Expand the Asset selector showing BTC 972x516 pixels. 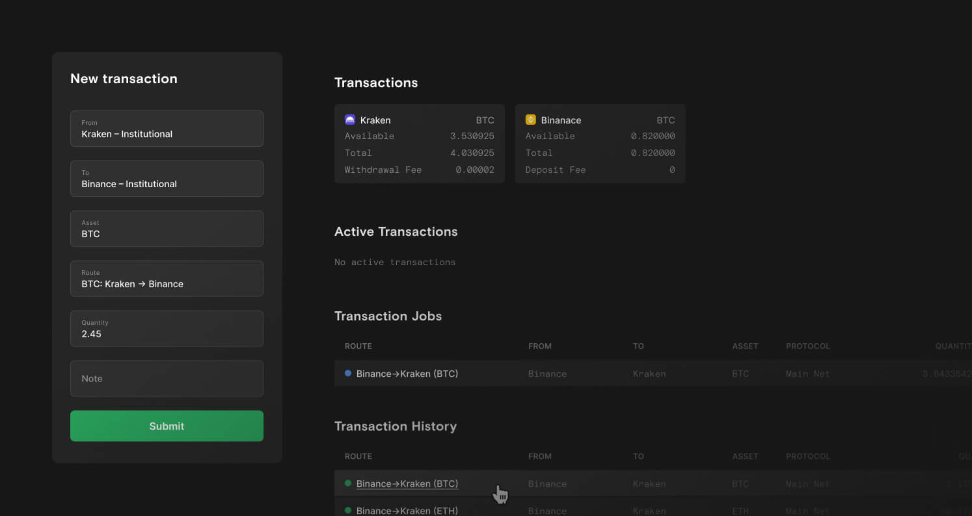click(x=167, y=229)
